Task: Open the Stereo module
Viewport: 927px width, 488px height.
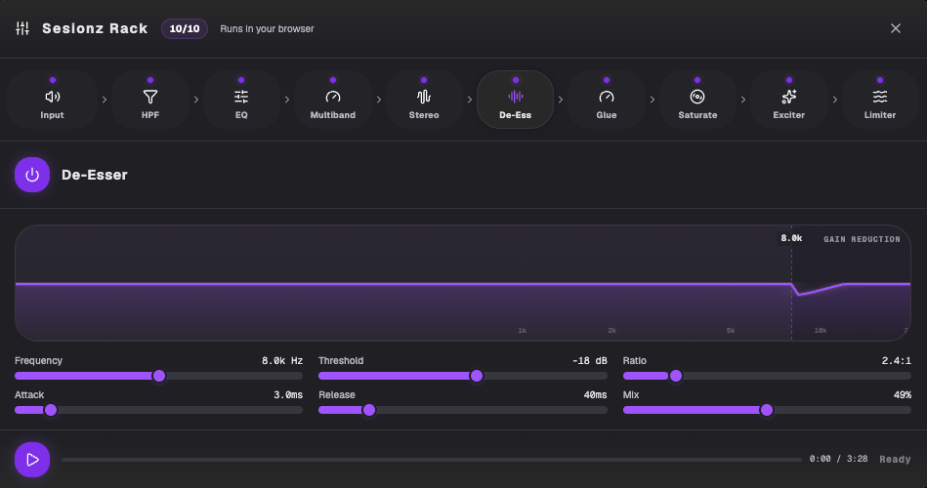Action: 424,100
